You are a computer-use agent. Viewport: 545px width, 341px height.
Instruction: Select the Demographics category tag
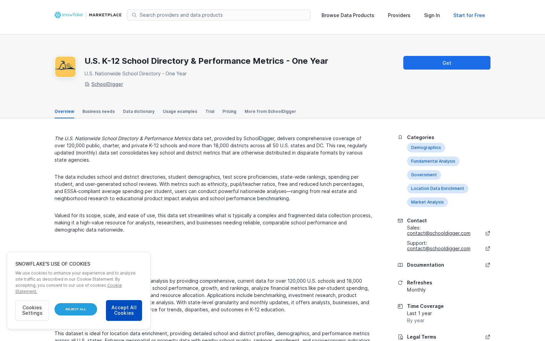click(x=426, y=148)
